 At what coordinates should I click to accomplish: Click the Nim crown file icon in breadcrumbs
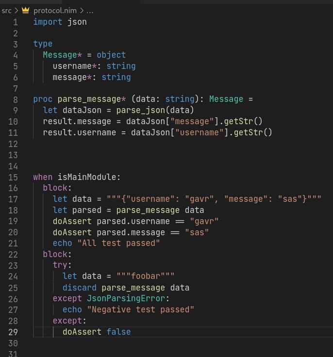tap(26, 10)
